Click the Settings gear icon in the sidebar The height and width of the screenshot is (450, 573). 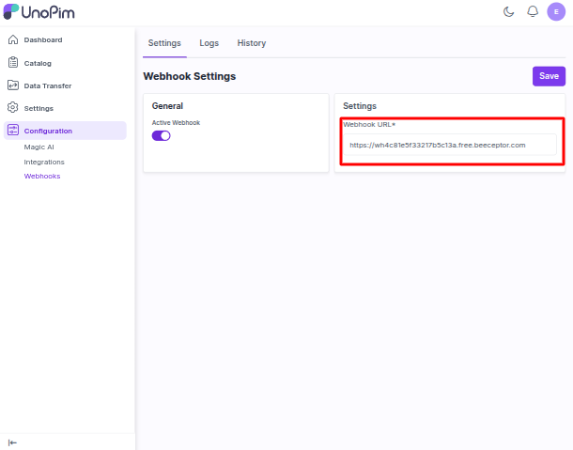coord(13,108)
